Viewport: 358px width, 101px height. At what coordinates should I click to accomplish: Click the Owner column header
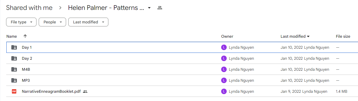coord(227,36)
